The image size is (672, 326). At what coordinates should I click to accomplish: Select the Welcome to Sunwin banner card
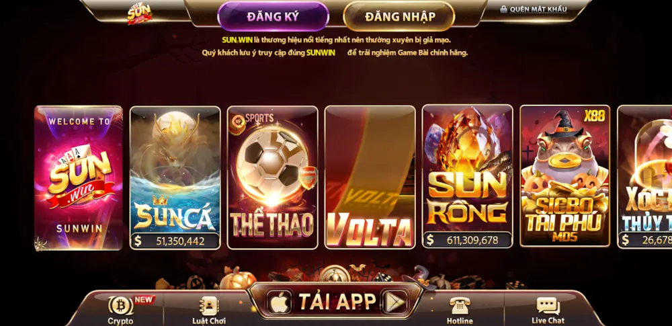pyautogui.click(x=79, y=177)
